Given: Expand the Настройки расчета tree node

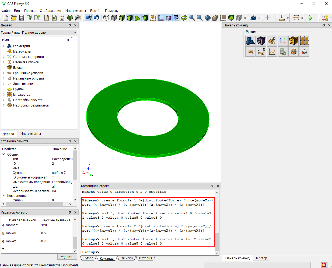Looking at the screenshot, I should tap(4, 100).
